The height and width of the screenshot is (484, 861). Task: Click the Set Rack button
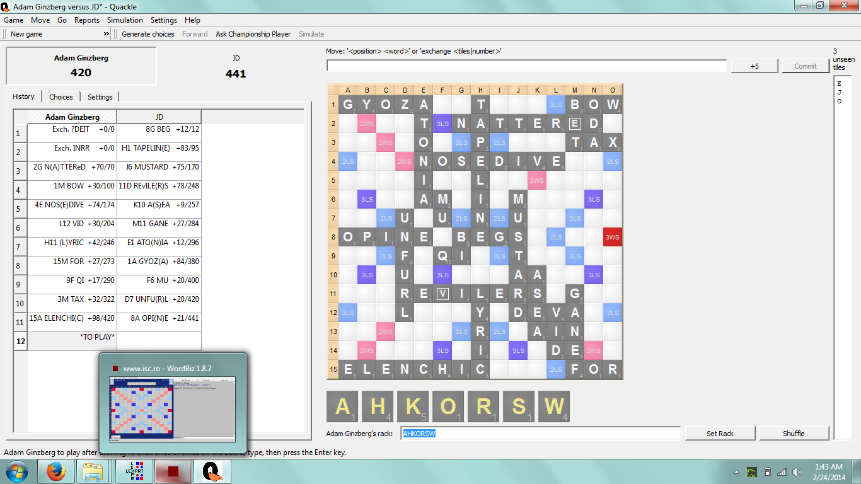(x=720, y=433)
